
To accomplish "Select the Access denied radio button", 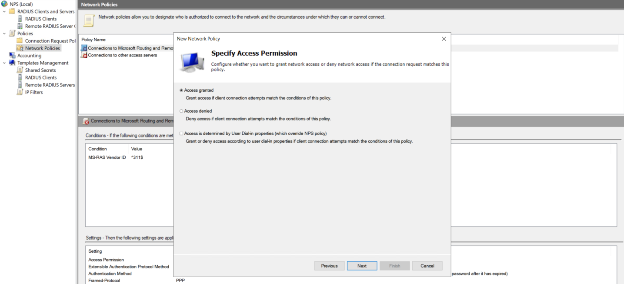I will pos(181,111).
